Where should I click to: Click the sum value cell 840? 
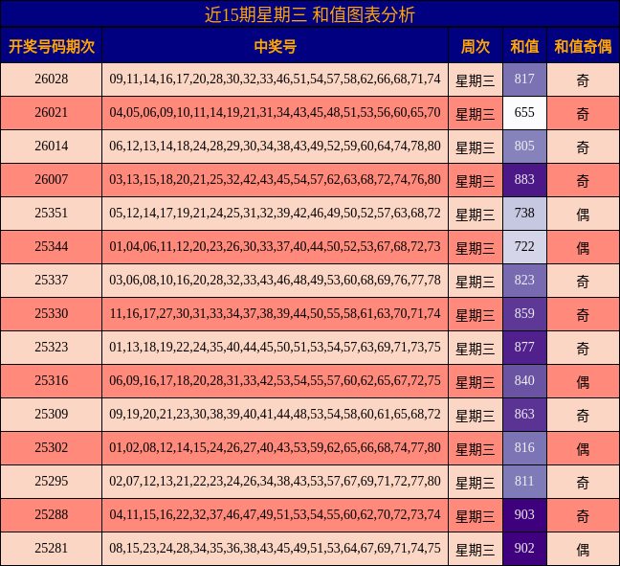(x=524, y=381)
